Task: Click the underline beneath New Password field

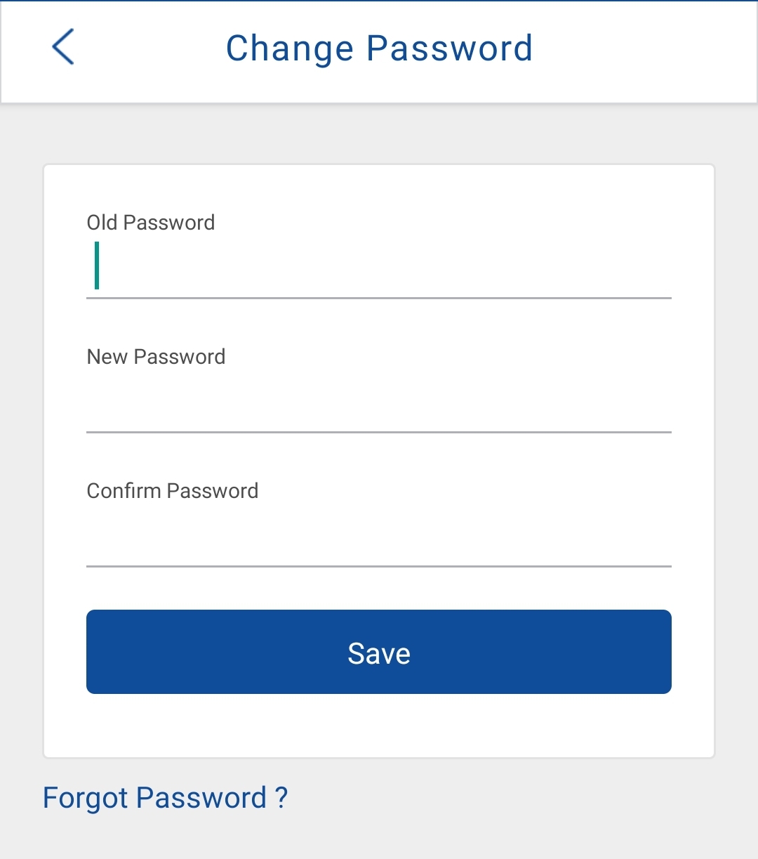Action: (x=379, y=432)
